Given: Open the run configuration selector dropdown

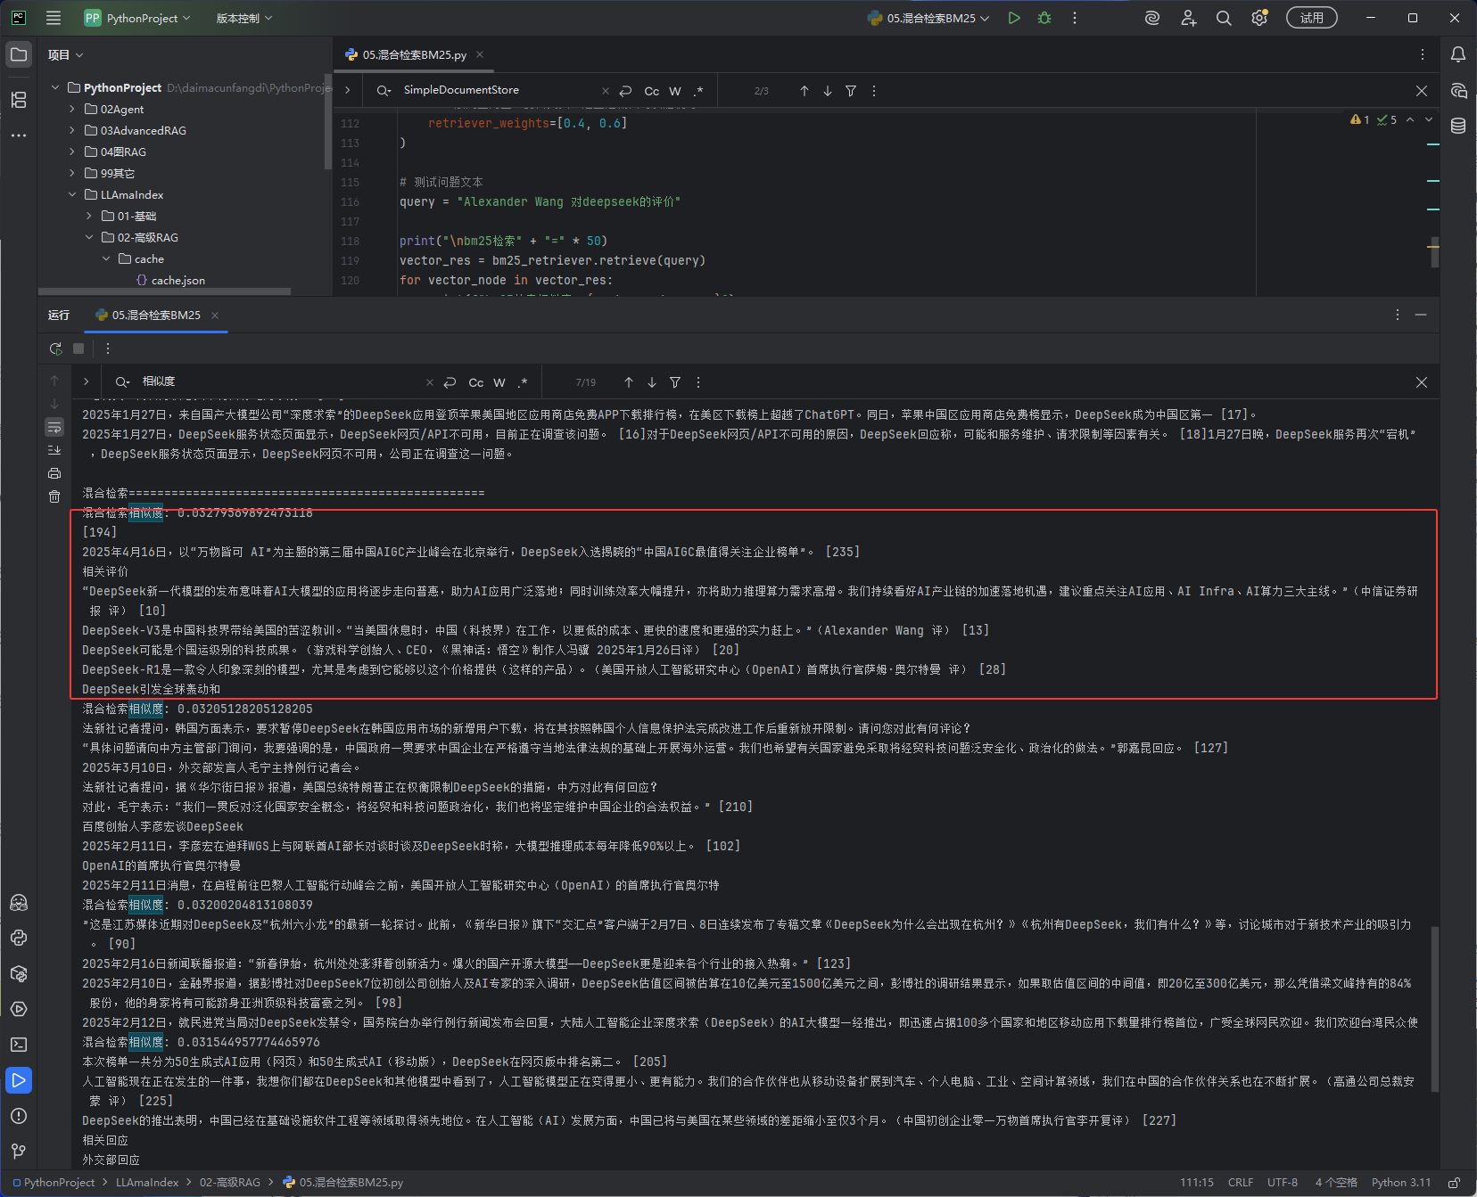Looking at the screenshot, I should point(928,18).
